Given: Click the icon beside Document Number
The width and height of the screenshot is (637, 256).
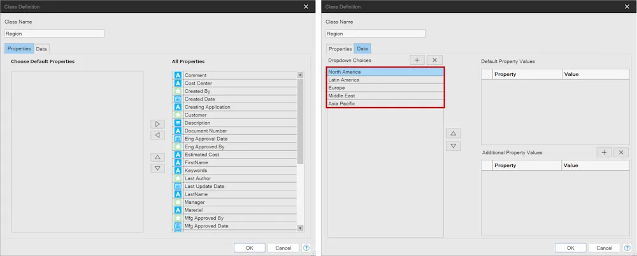Looking at the screenshot, I should click(x=178, y=131).
